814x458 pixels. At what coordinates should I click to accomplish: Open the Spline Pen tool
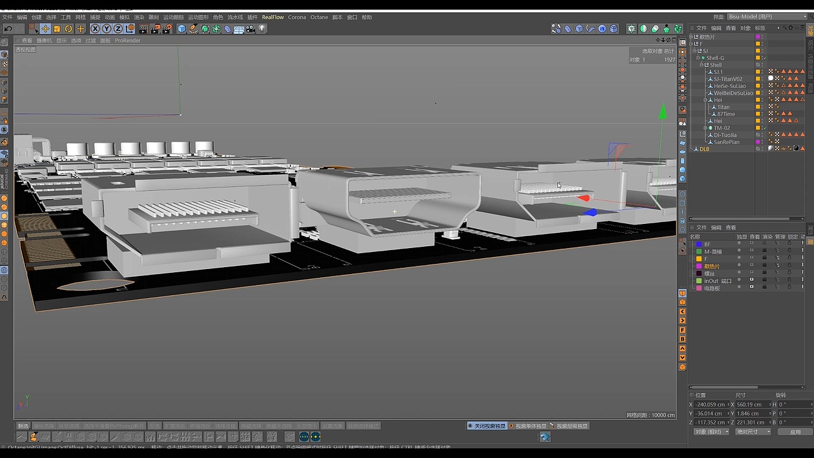point(193,29)
